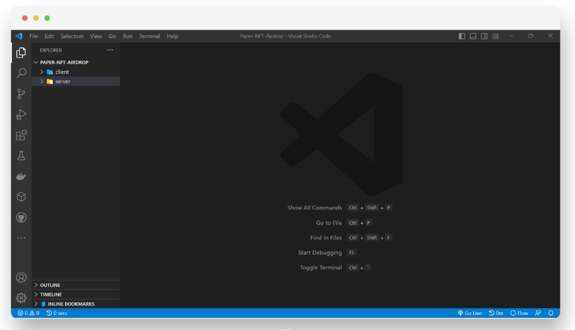Open the File menu
This screenshot has height=330, width=575.
[33, 36]
